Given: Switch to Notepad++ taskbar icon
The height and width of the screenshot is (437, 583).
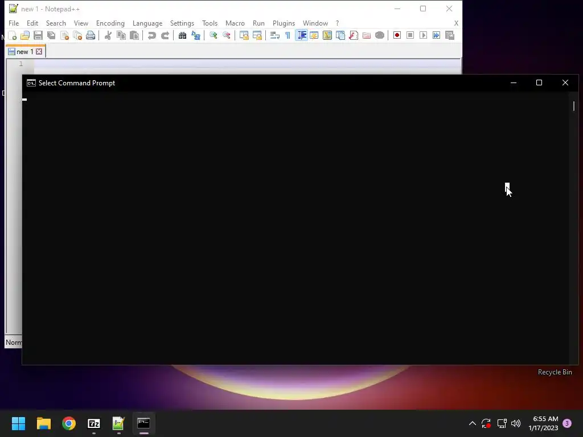Looking at the screenshot, I should pos(118,423).
